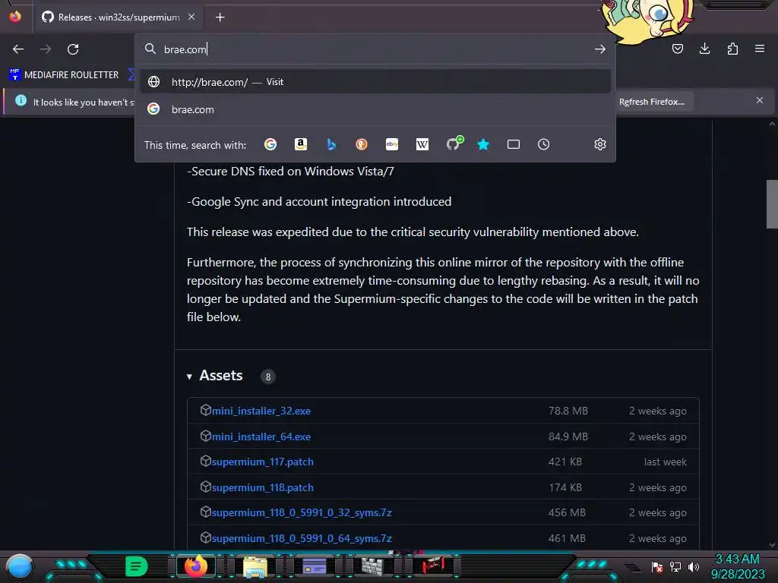Viewport: 778px width, 583px height.
Task: Open File Explorer from the taskbar
Action: click(x=255, y=566)
